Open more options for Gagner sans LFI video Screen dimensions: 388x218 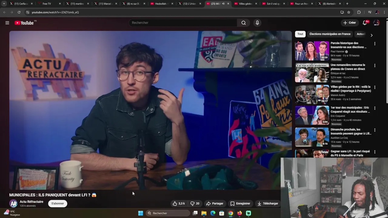375,152
